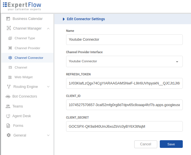Collapse the Channel Manager chevron
Viewport: 191px width, 155px height.
(x=48, y=28)
